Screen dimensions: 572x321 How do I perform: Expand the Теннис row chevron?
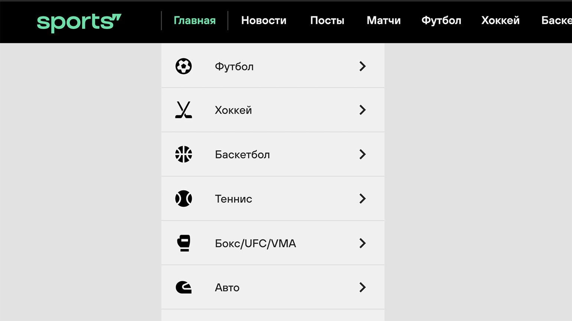pos(363,199)
